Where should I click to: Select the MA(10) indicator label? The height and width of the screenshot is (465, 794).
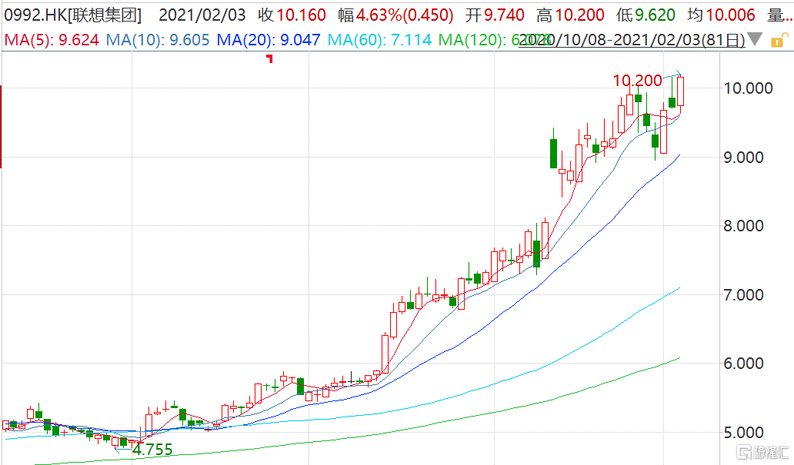156,39
